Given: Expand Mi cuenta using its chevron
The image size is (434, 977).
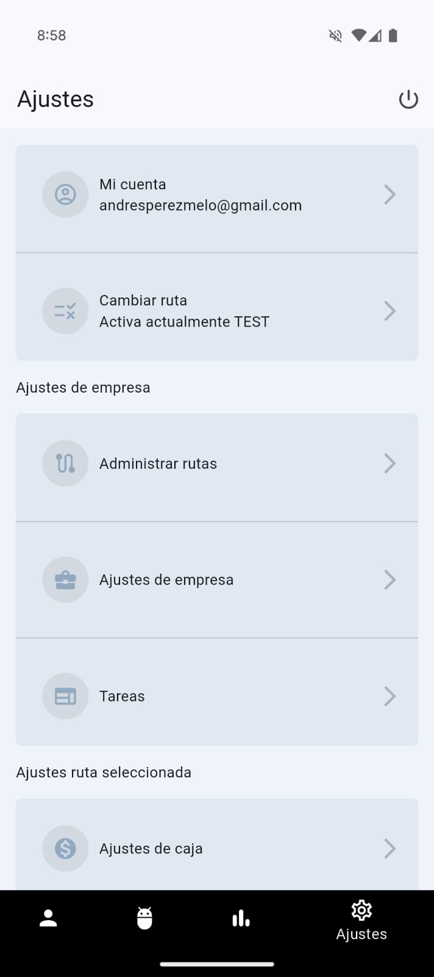Looking at the screenshot, I should (390, 195).
